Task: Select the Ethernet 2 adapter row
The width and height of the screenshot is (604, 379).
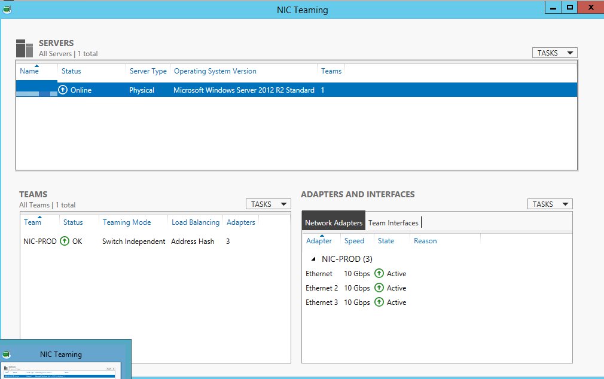Action: (437, 288)
